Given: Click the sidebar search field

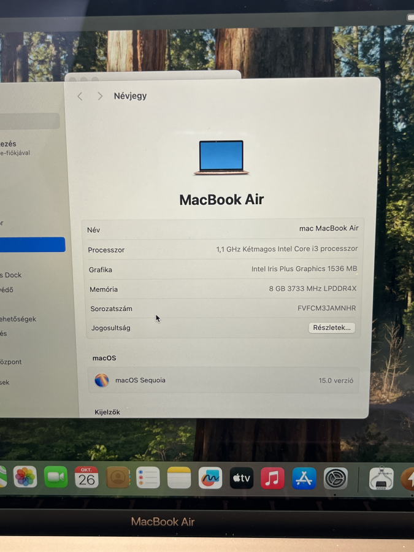Looking at the screenshot, I should (29, 121).
